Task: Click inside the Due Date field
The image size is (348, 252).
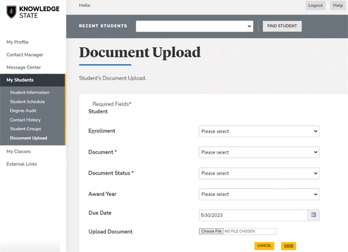Action: (252, 215)
